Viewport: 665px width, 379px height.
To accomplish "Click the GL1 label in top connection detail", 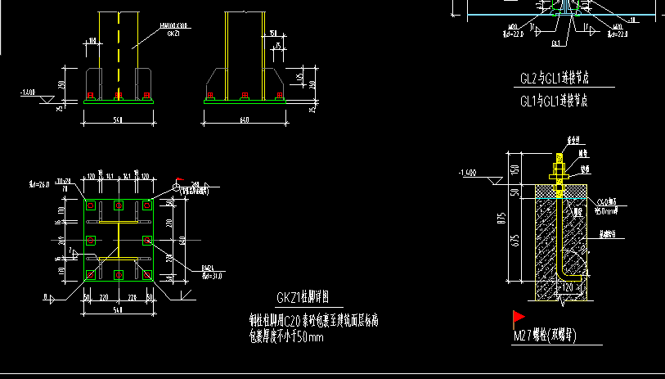I will [556, 43].
